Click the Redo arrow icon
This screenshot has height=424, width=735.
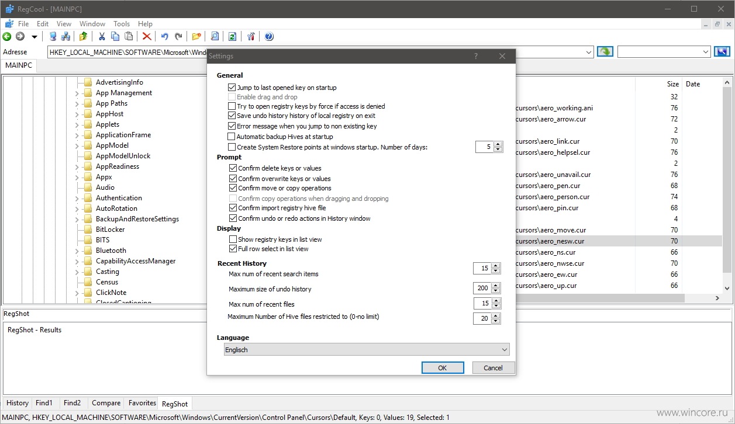click(x=178, y=36)
